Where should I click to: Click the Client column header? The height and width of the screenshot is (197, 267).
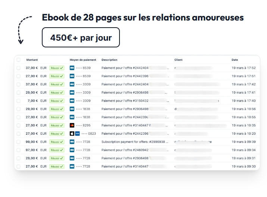click(x=178, y=60)
